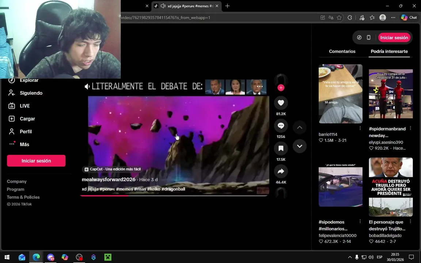The image size is (421, 263).
Task: Open Acuña destruyó Trujillo video thumbnail
Action: 391,187
